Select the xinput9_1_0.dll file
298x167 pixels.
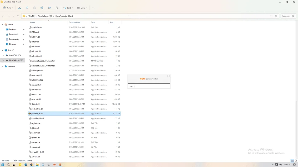74,152
